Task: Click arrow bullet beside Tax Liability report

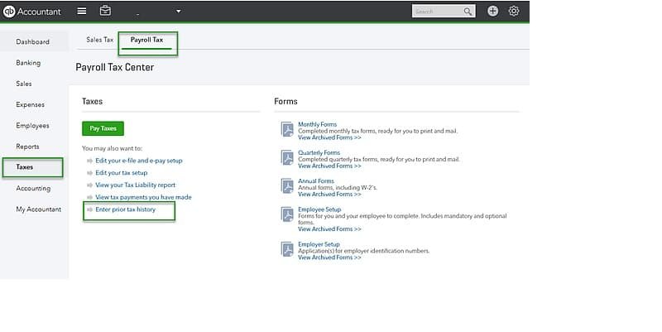Action: [89, 185]
